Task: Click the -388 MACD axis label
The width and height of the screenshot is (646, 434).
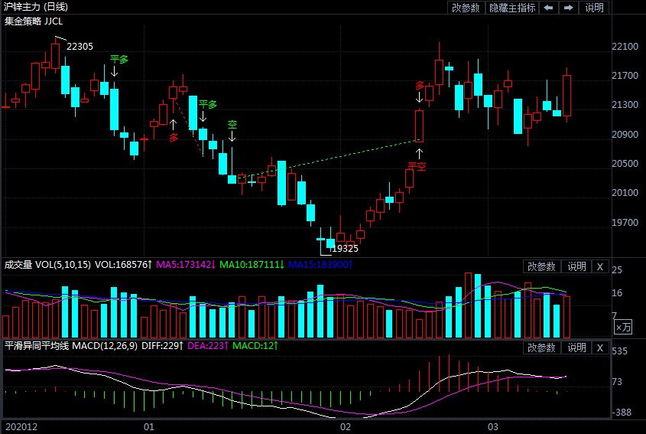Action: [622, 412]
